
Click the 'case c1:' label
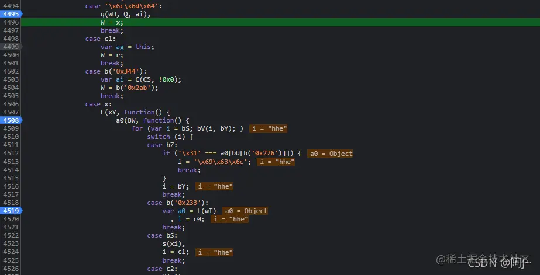coord(101,39)
